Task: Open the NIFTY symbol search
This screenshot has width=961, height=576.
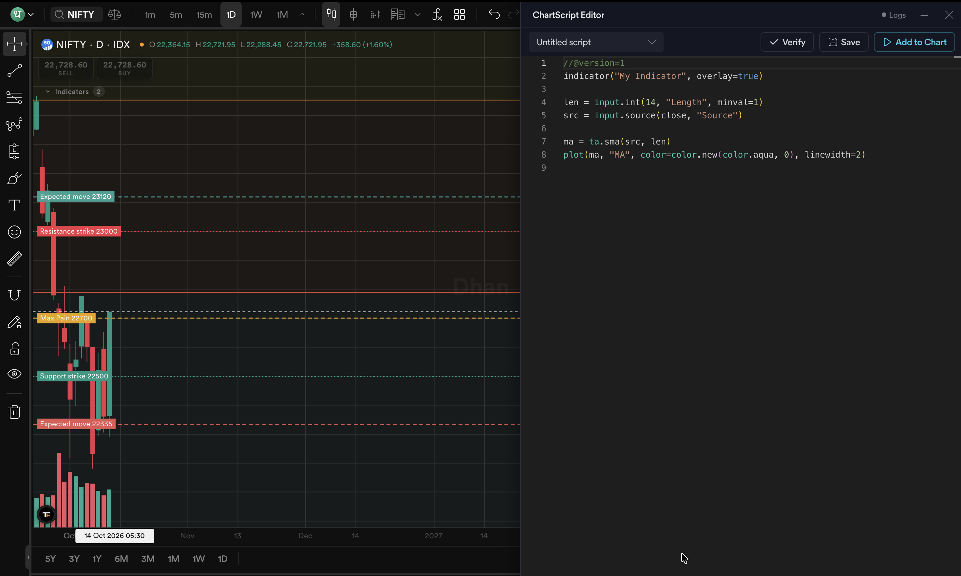Action: click(x=76, y=14)
